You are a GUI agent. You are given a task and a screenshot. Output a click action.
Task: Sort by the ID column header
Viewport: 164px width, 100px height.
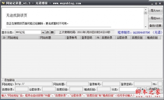[4, 38]
